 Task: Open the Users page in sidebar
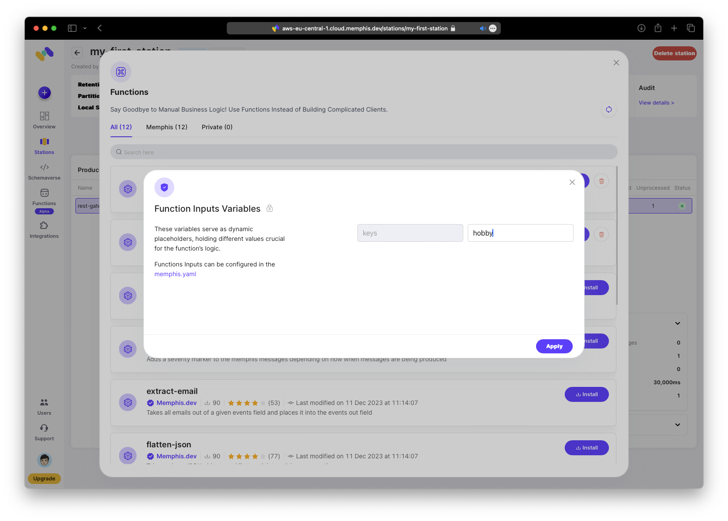click(44, 406)
